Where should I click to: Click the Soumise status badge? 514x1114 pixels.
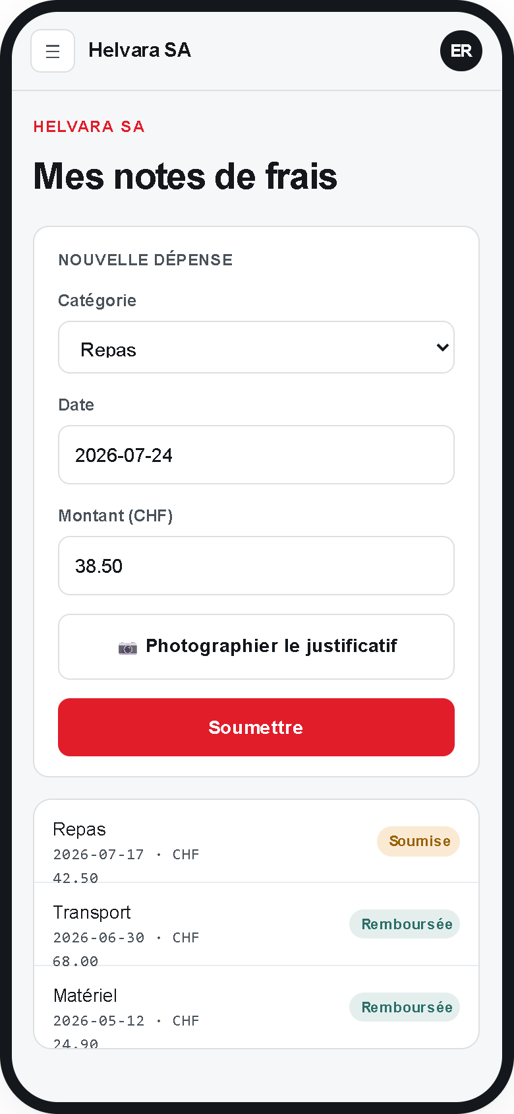[x=418, y=841]
